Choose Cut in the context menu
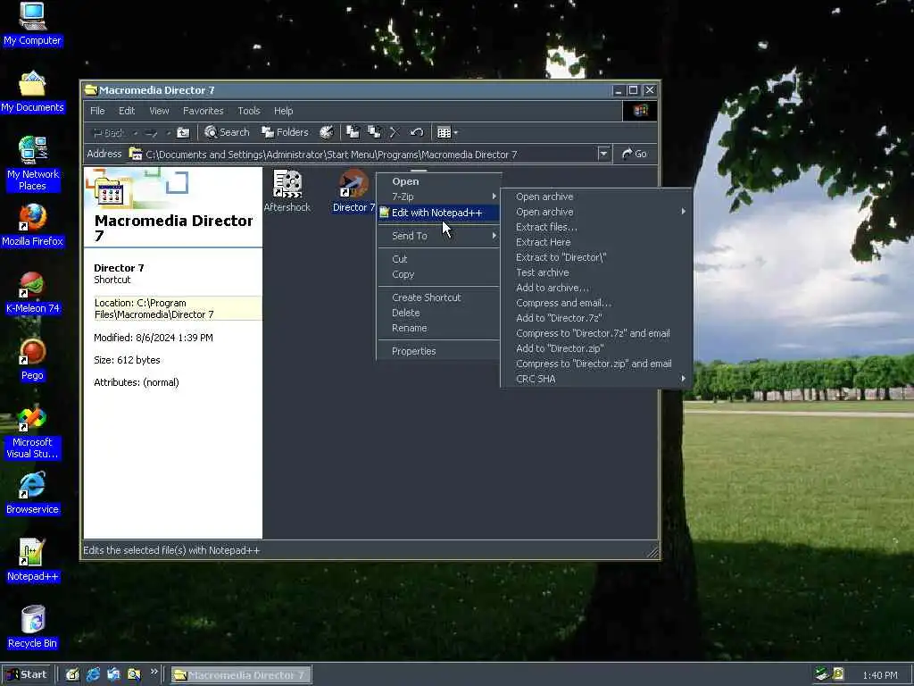The height and width of the screenshot is (686, 914). (438, 259)
